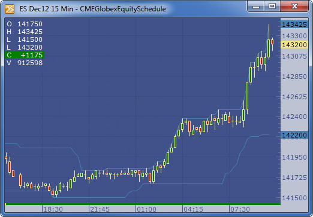Click the 142850 price scale label
This screenshot has height=217, width=313.
pyautogui.click(x=294, y=77)
